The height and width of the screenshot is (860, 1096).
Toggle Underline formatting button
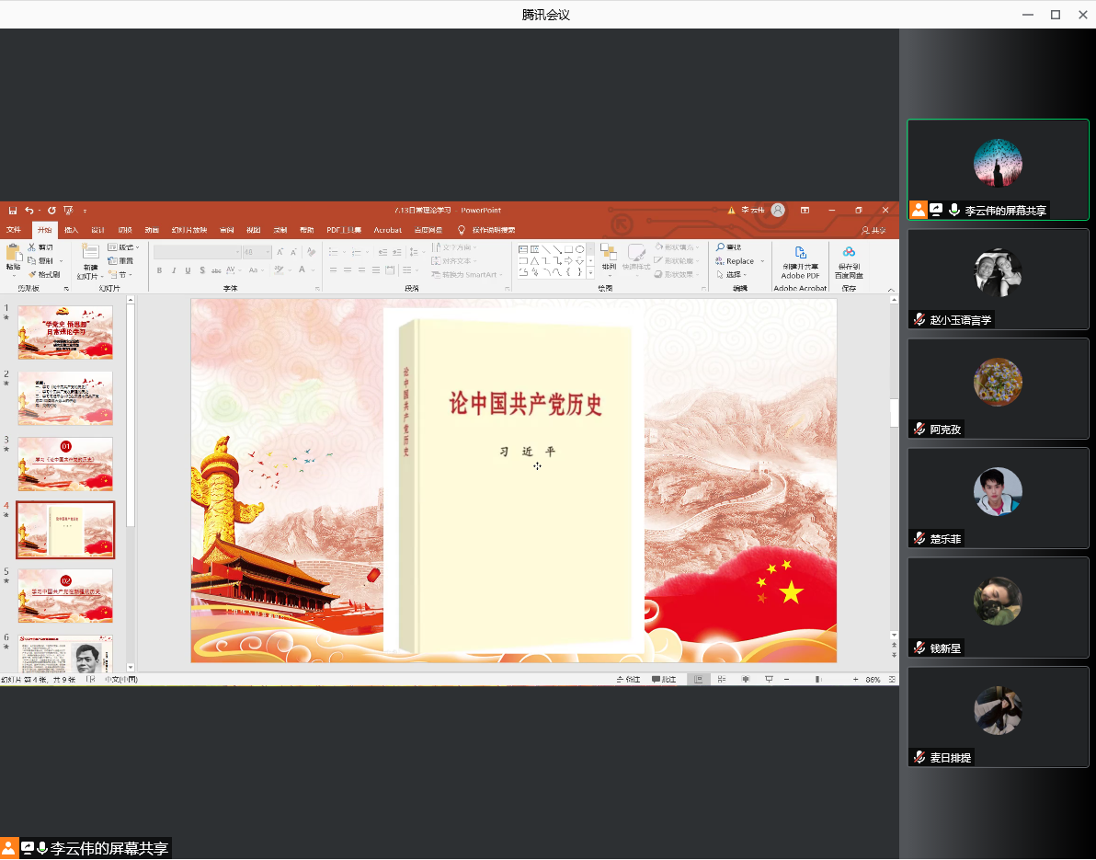[188, 269]
